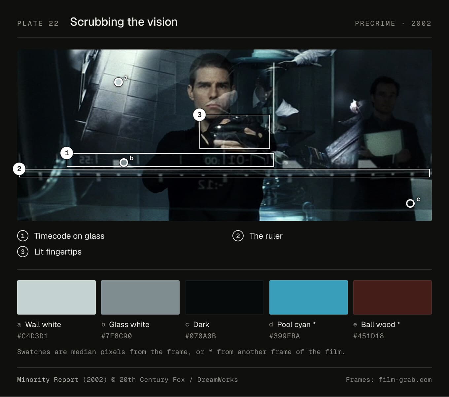
Task: Pick the Glass white color swatch
Action: pyautogui.click(x=140, y=297)
